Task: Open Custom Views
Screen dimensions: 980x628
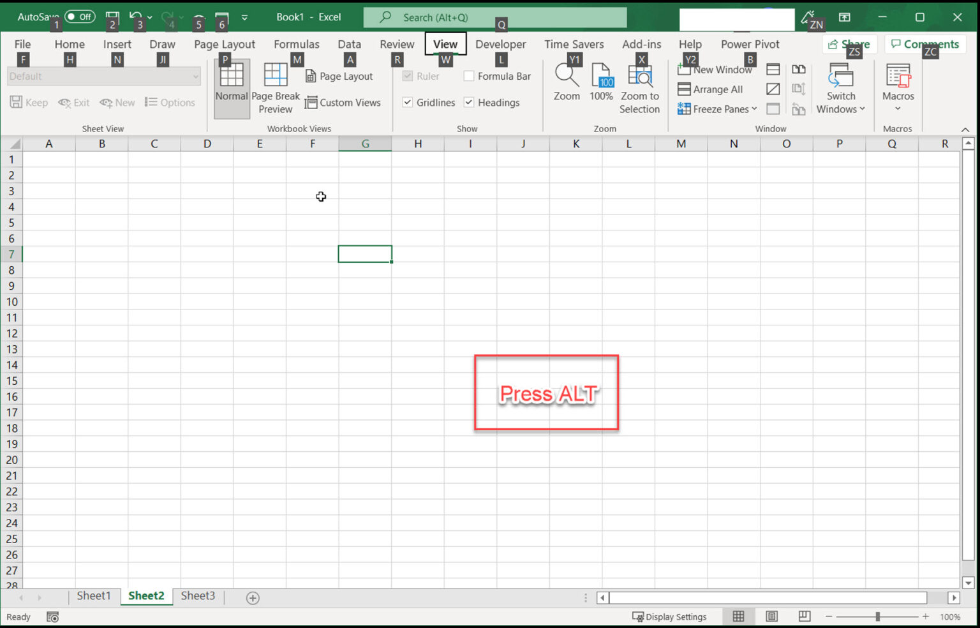Action: 343,102
